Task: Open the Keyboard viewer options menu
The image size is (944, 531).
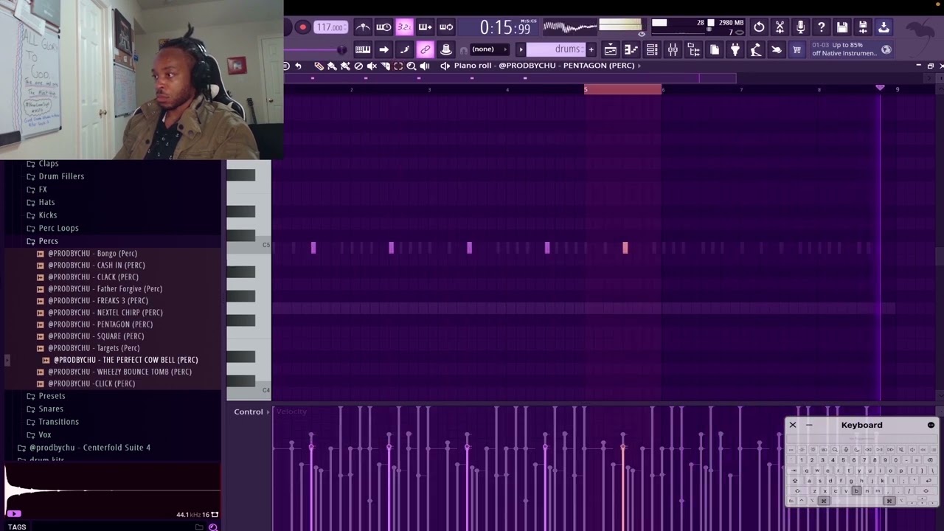Action: (931, 425)
